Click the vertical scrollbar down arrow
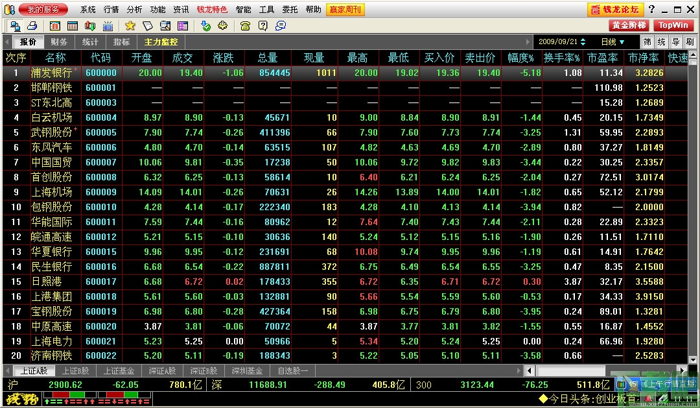 coord(692,359)
